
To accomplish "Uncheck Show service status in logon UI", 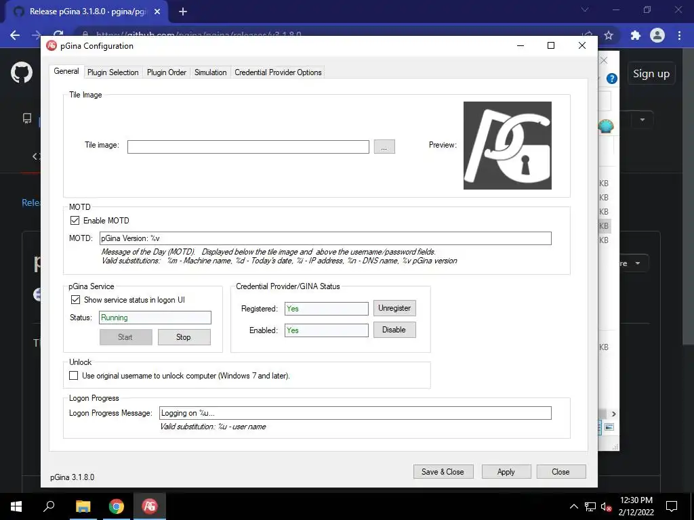I will click(x=75, y=300).
